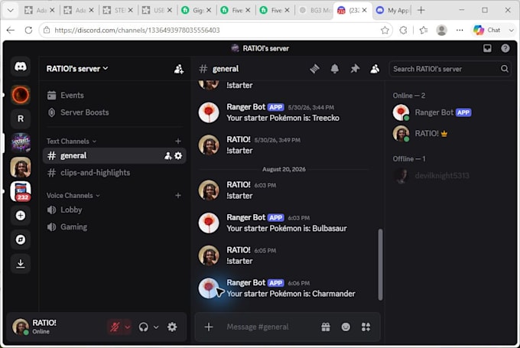Open browser favorites icon

pos(423,30)
